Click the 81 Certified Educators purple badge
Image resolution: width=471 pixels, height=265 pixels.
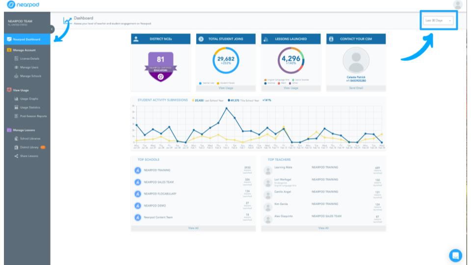point(161,67)
